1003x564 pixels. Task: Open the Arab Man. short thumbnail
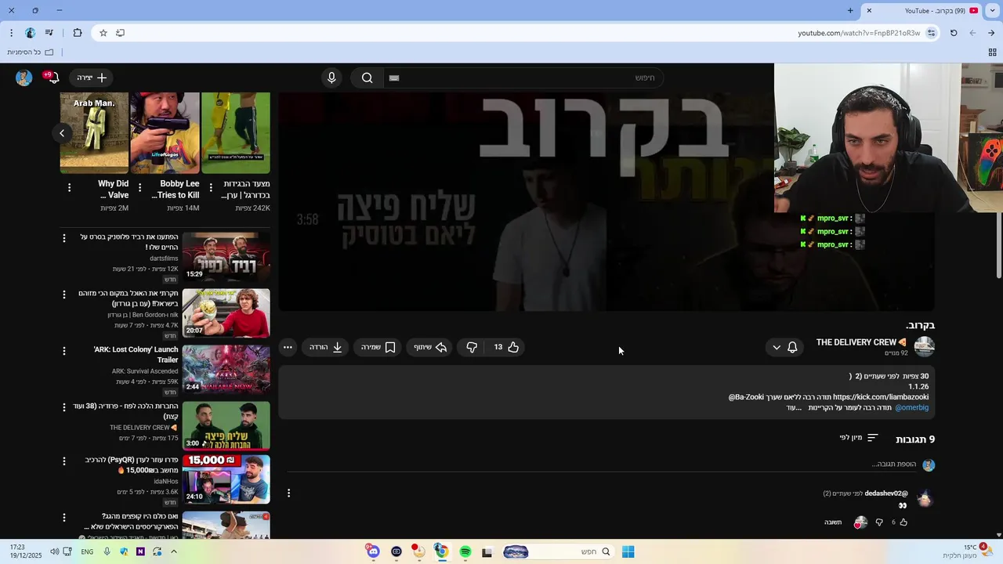(94, 133)
